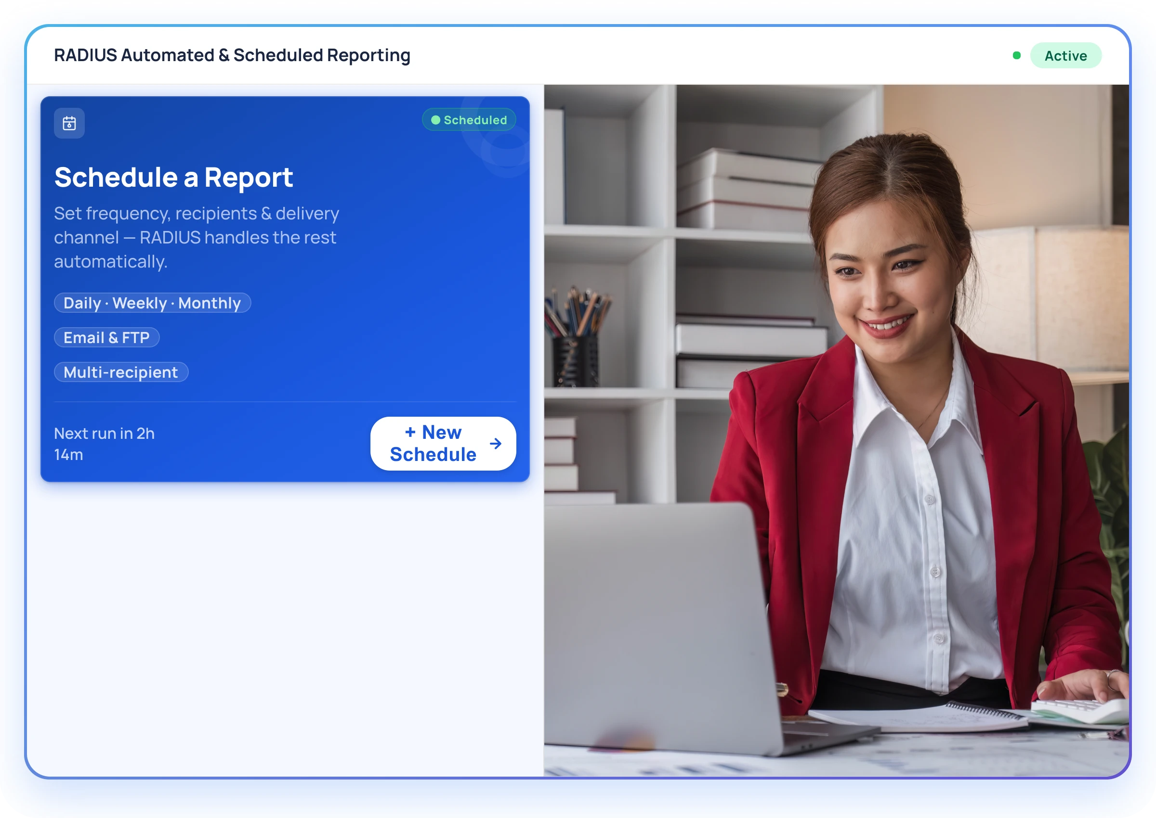Click the green dot beside Active badge
This screenshot has height=818, width=1156.
click(1016, 55)
